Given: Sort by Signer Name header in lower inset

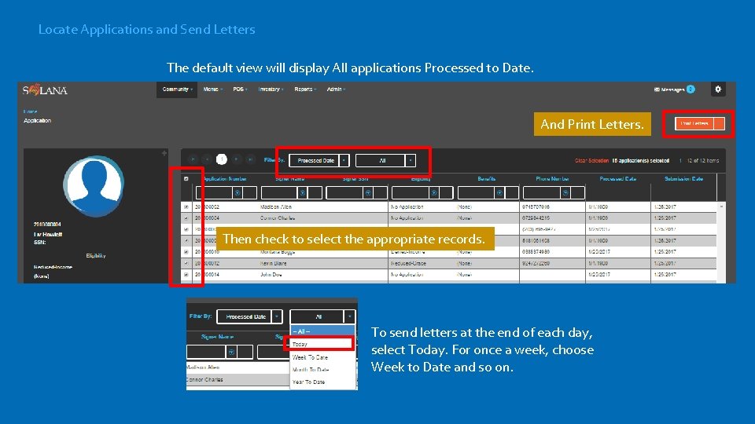Looking at the screenshot, I should click(217, 337).
